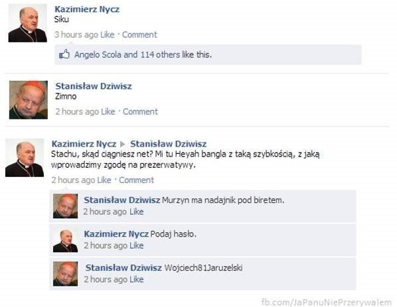397x307 pixels.
Task: Like the Podaj hasło comment
Action: (137, 245)
